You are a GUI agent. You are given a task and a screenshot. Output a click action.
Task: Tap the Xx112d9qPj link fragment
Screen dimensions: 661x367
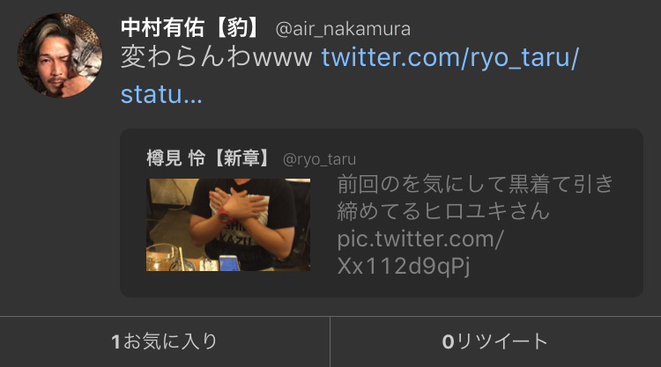(x=404, y=266)
